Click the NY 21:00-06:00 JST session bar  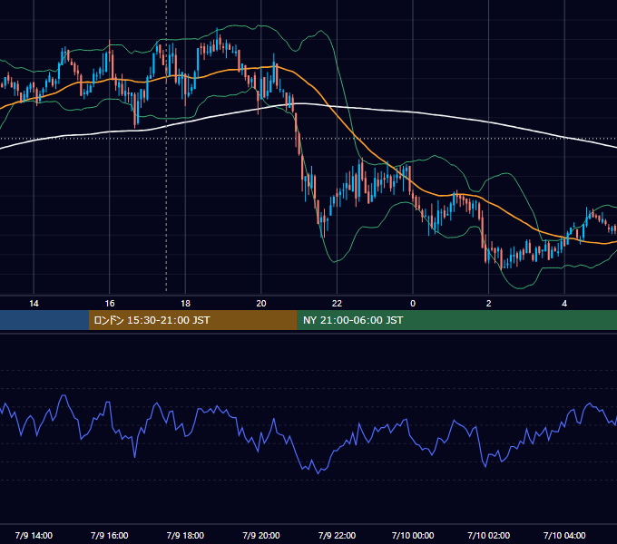tap(456, 320)
